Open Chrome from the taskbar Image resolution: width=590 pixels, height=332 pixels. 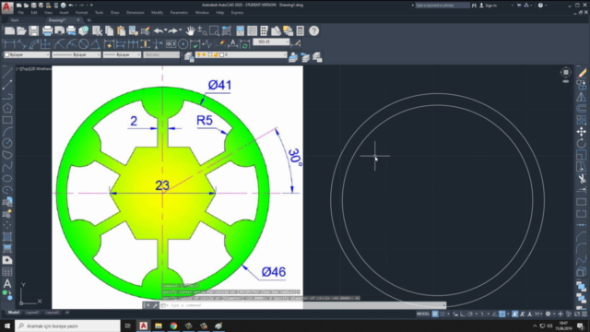[173, 326]
